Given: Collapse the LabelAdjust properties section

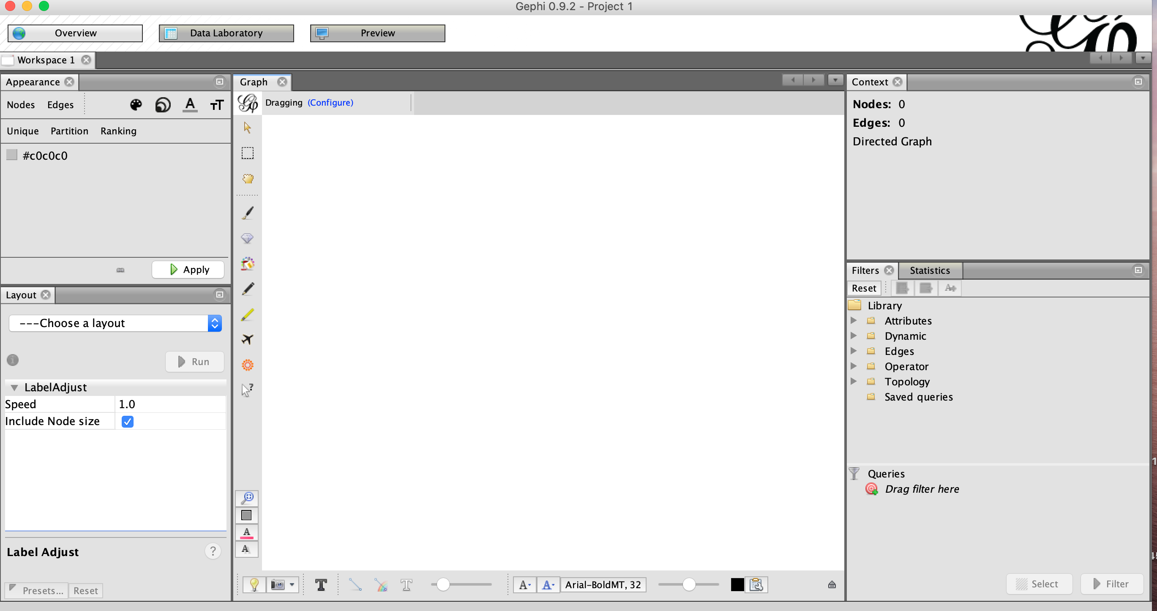Looking at the screenshot, I should [x=14, y=387].
